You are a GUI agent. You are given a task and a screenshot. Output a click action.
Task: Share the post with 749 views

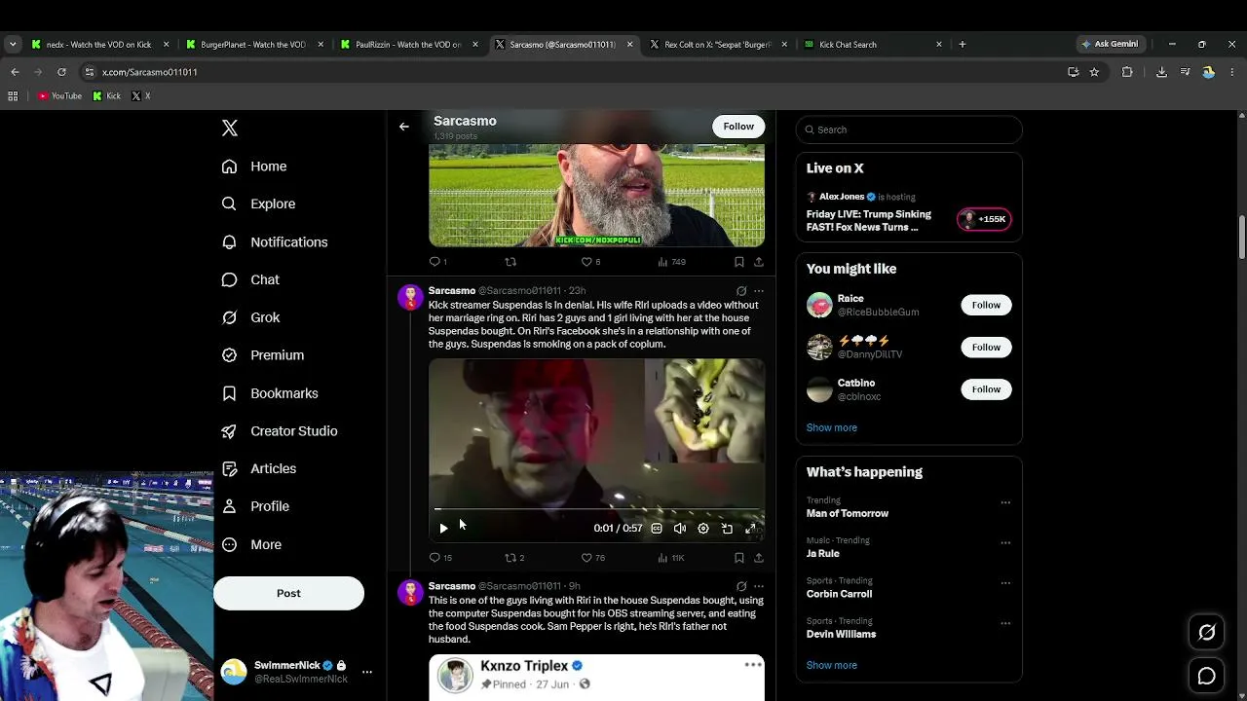(759, 262)
